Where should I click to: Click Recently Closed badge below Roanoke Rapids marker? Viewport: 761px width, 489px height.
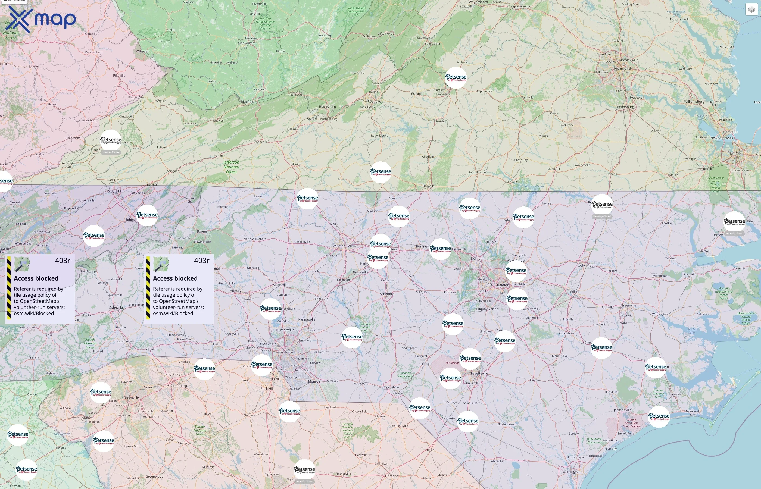tap(602, 217)
